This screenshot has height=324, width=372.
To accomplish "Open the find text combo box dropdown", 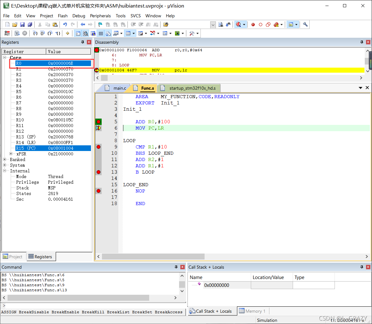I will click(213, 25).
